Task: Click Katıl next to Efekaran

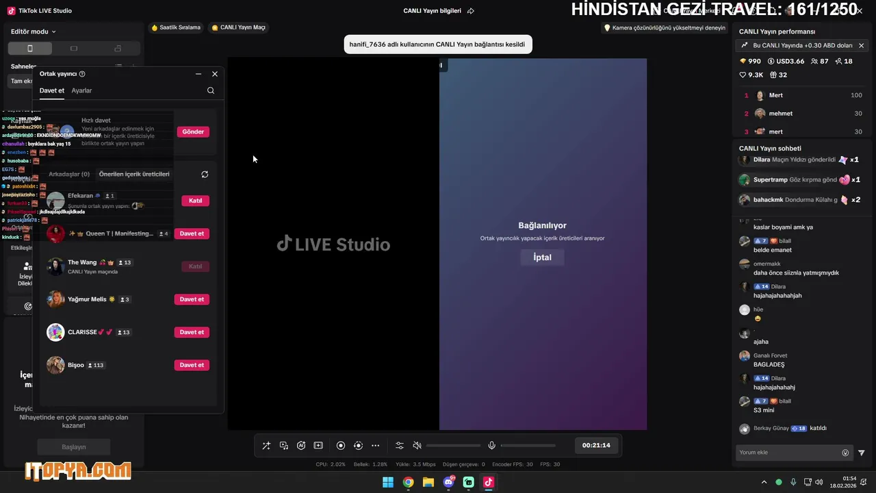Action: 195,201
